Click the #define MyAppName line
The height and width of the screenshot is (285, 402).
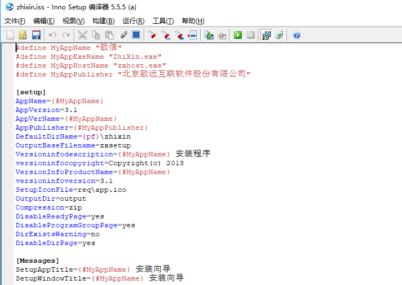click(68, 48)
